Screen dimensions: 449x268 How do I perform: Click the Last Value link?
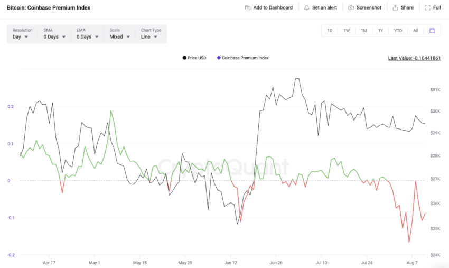[414, 58]
